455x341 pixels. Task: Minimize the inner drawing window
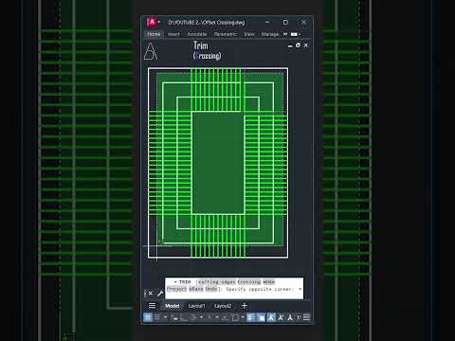(x=290, y=45)
